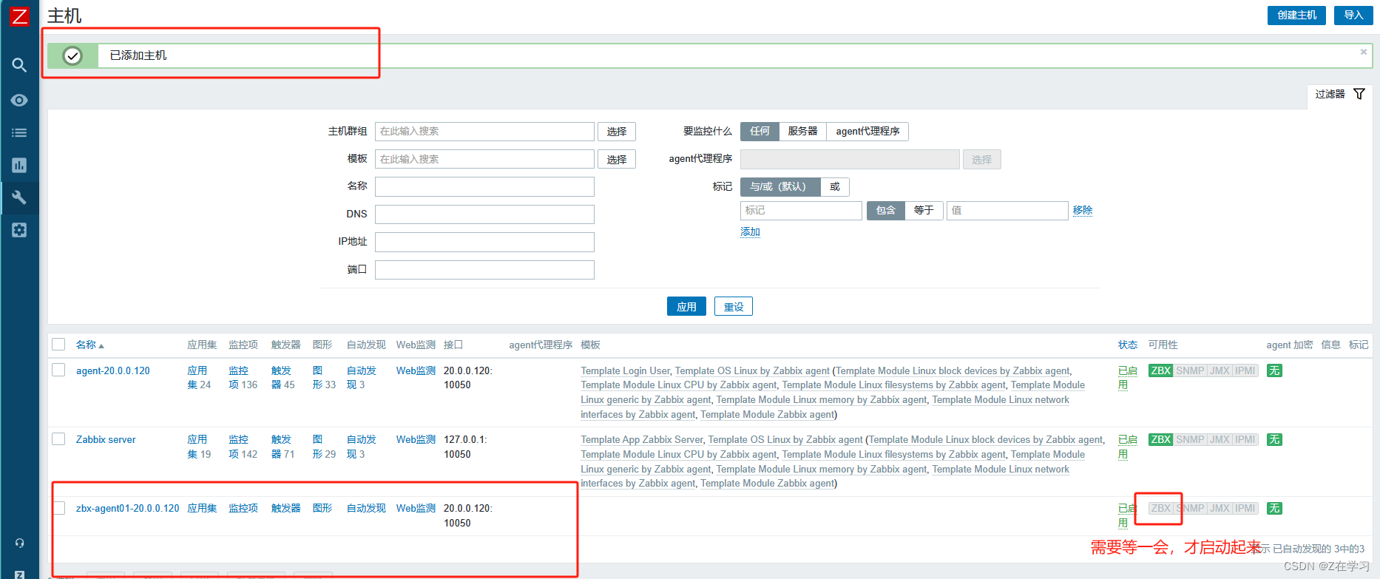Open 监控项 142 for Zabbix server

243,447
